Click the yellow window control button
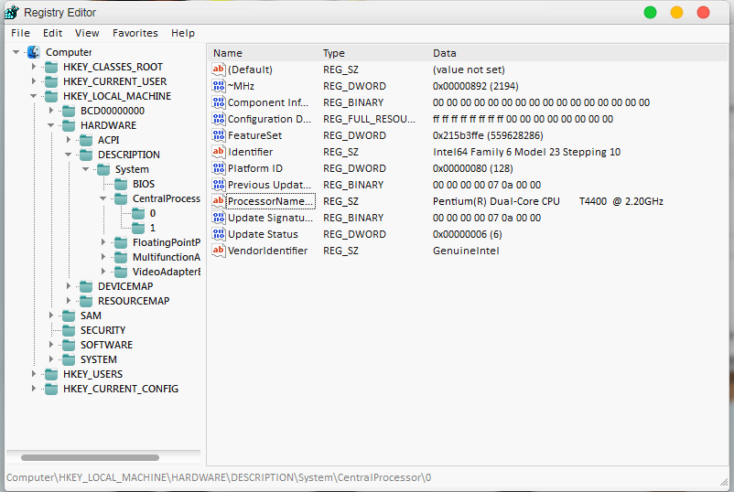This screenshot has height=492, width=734. 676,13
